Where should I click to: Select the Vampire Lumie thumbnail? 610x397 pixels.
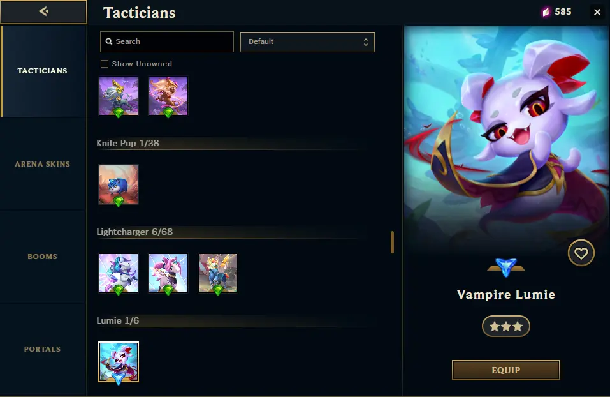tap(119, 362)
